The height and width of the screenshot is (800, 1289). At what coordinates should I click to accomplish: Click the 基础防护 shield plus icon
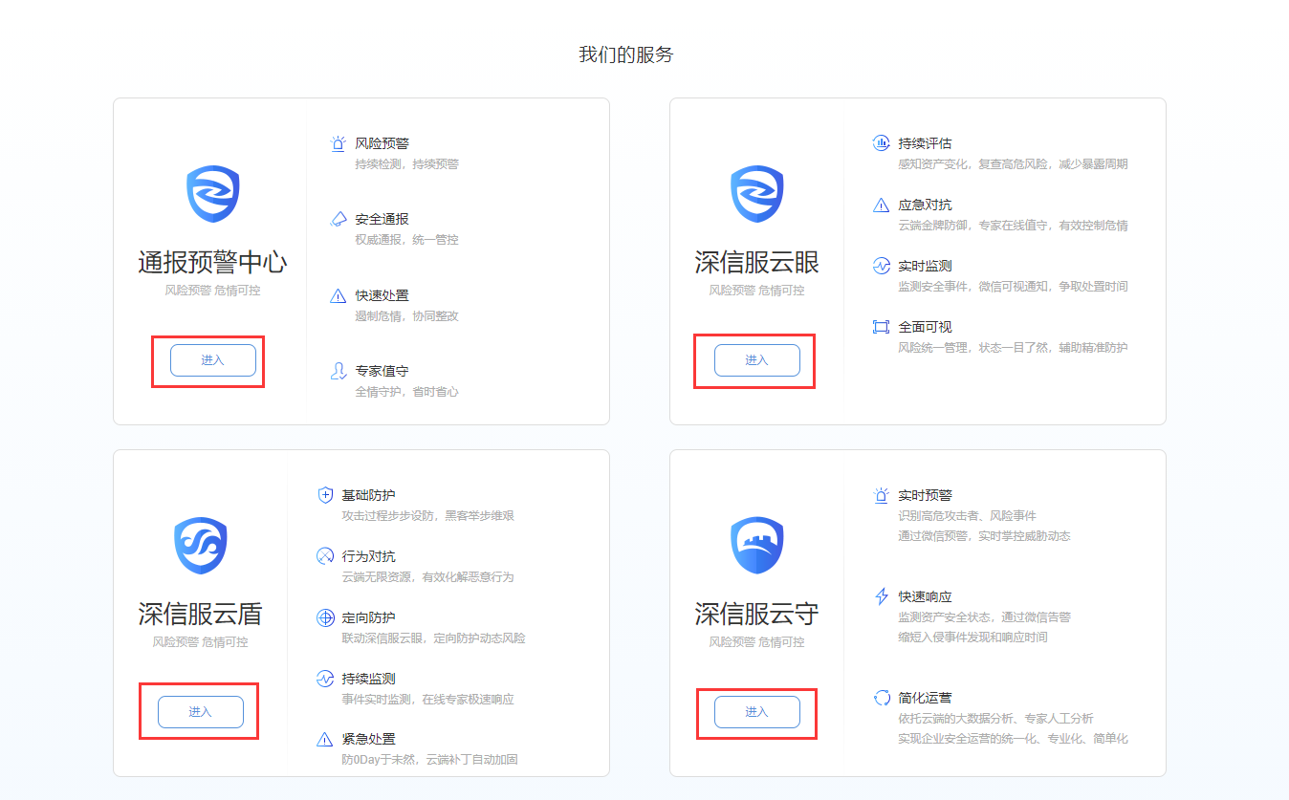point(325,495)
